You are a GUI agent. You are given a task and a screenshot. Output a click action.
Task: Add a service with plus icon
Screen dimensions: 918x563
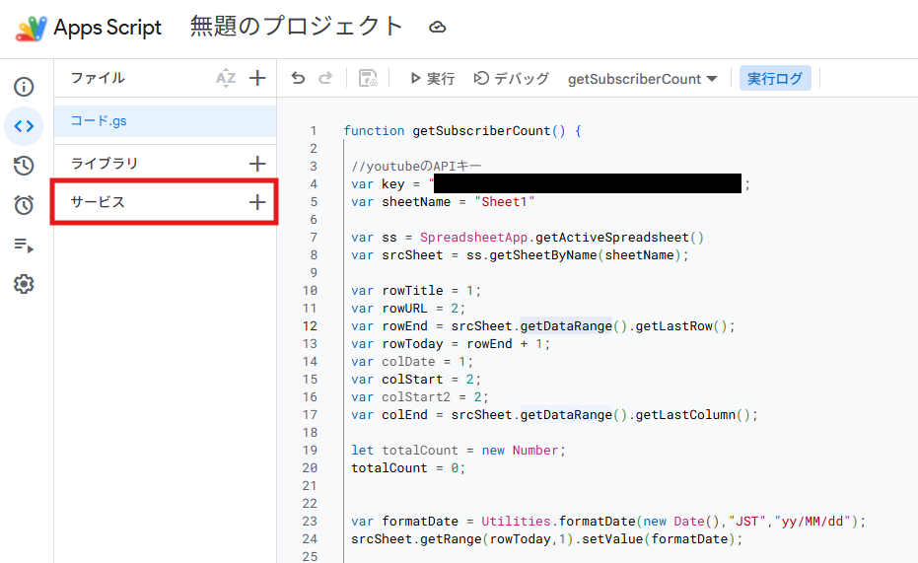click(x=257, y=202)
